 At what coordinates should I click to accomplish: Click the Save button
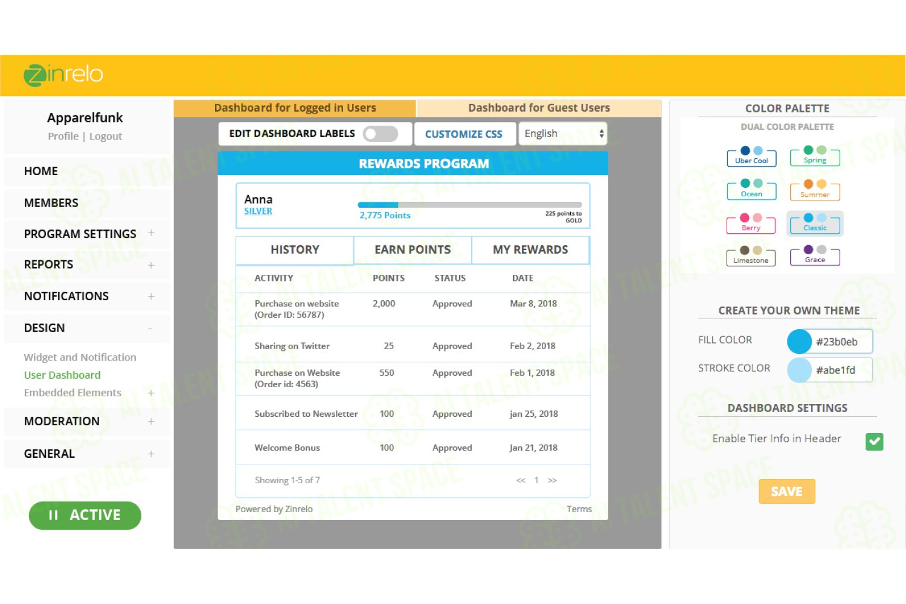pyautogui.click(x=787, y=492)
